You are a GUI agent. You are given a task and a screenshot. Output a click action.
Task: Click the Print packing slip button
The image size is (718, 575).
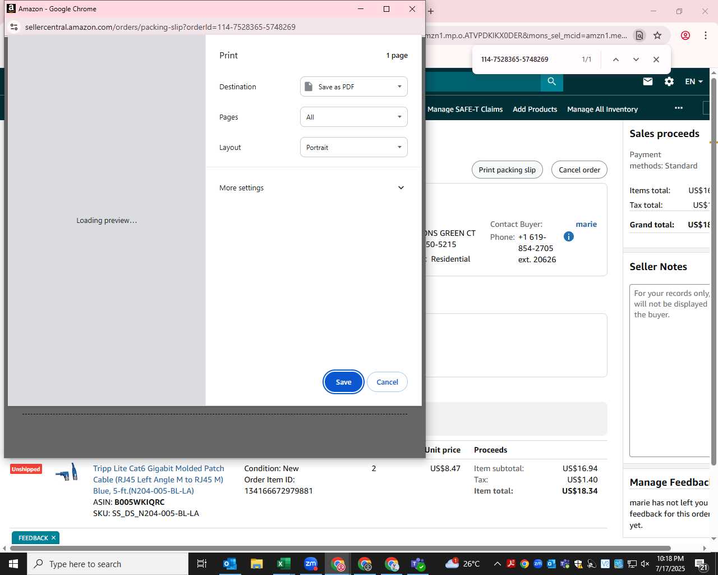pos(507,170)
